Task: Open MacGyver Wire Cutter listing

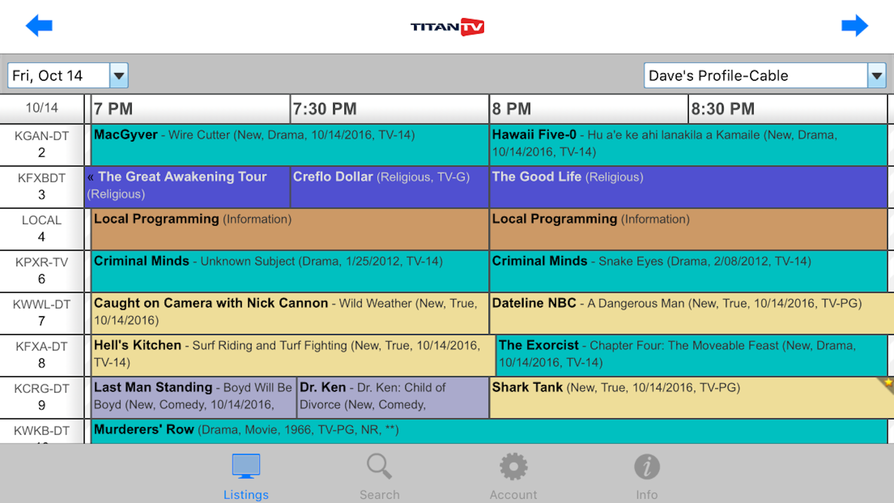Action: point(289,145)
